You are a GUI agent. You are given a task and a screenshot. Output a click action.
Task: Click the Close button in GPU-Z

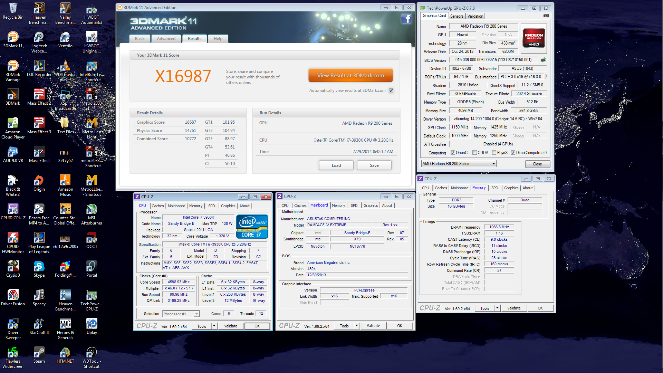point(537,164)
